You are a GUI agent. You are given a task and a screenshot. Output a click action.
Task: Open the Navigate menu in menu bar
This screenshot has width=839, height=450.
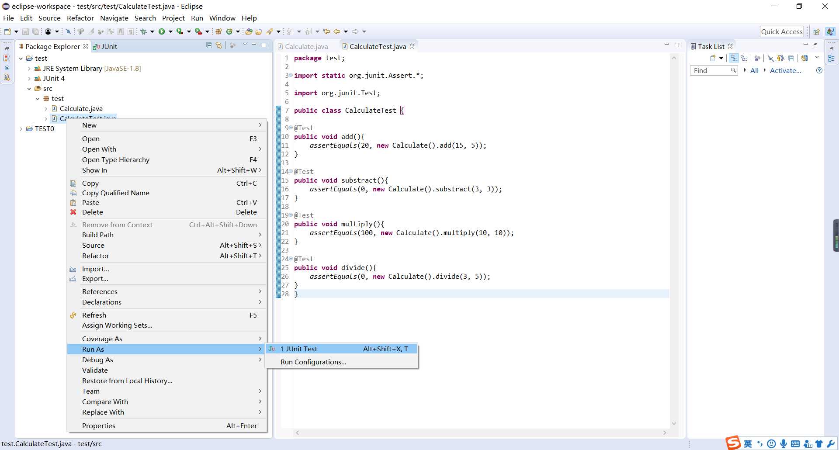(x=114, y=18)
